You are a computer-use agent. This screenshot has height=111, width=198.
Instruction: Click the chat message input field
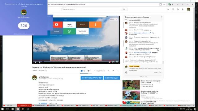coord(145,69)
